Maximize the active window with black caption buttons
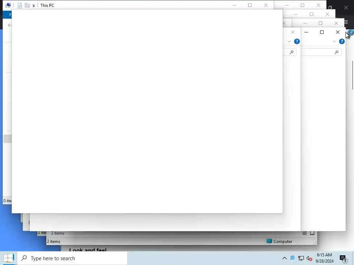 [x=322, y=32]
